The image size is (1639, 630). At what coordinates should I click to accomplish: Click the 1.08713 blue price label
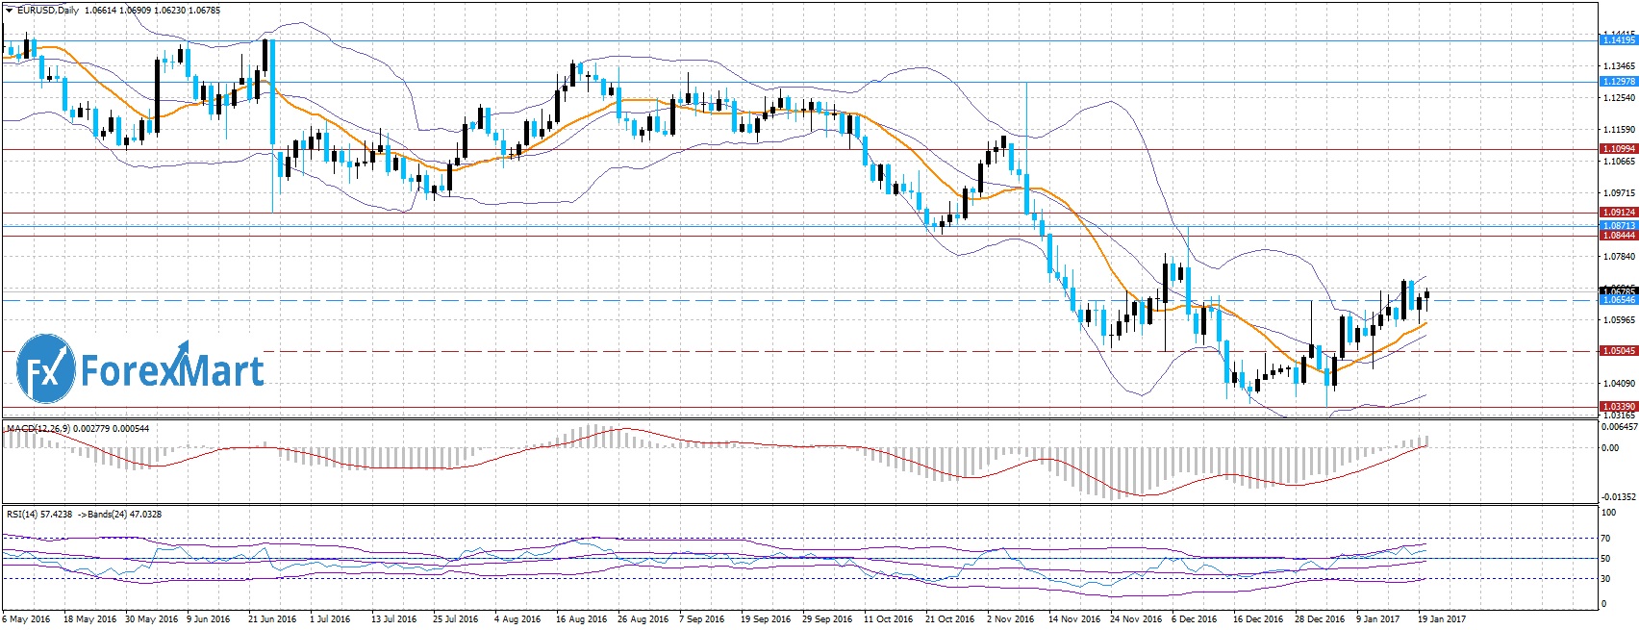click(x=1618, y=225)
